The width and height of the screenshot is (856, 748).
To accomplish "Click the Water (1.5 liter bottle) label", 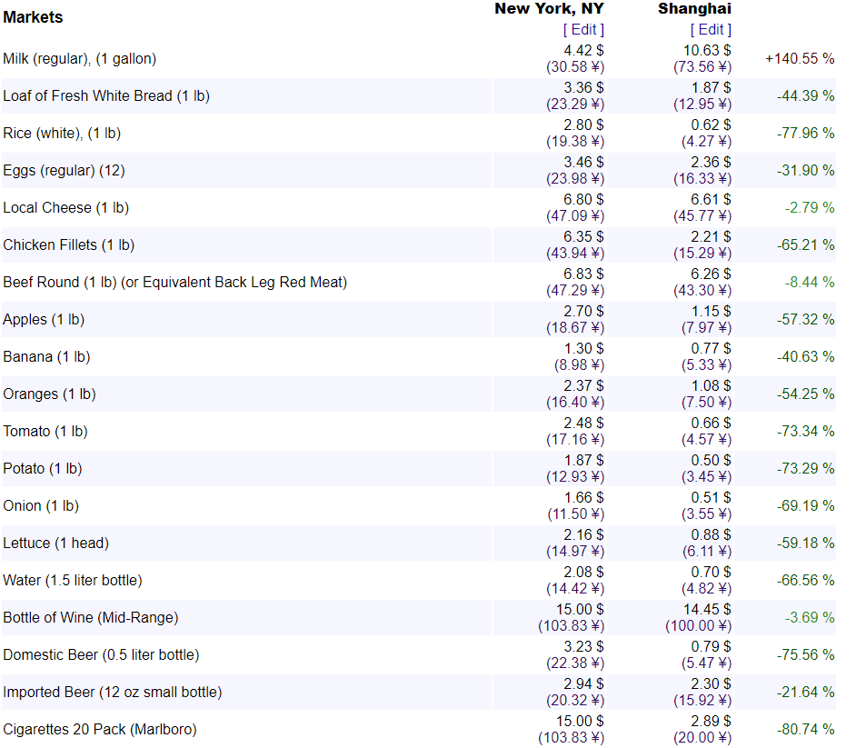I will [73, 581].
